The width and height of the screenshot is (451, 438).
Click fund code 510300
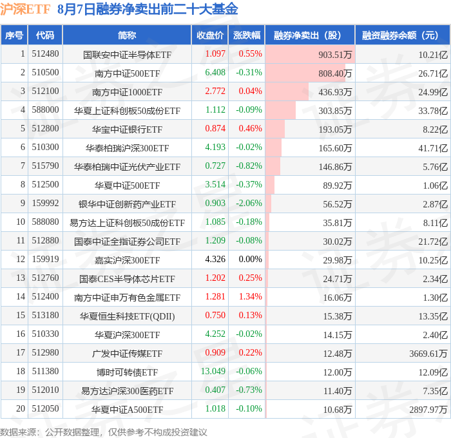45,147
